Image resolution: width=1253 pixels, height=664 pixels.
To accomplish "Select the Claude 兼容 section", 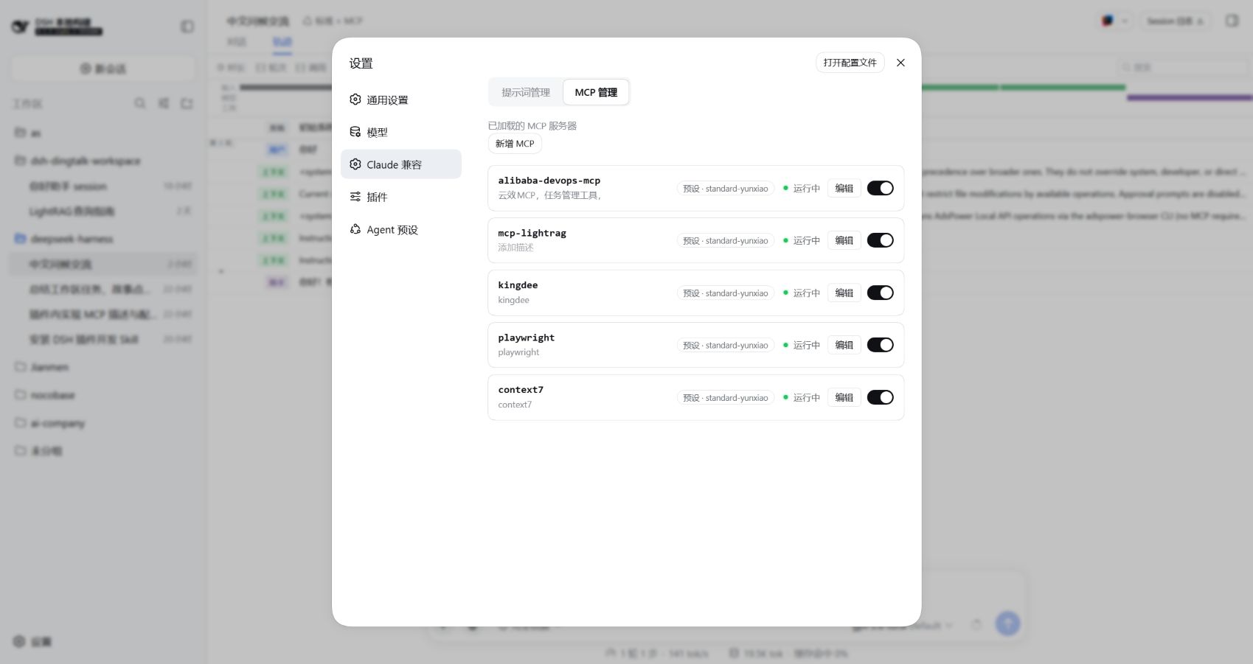I will pyautogui.click(x=400, y=164).
